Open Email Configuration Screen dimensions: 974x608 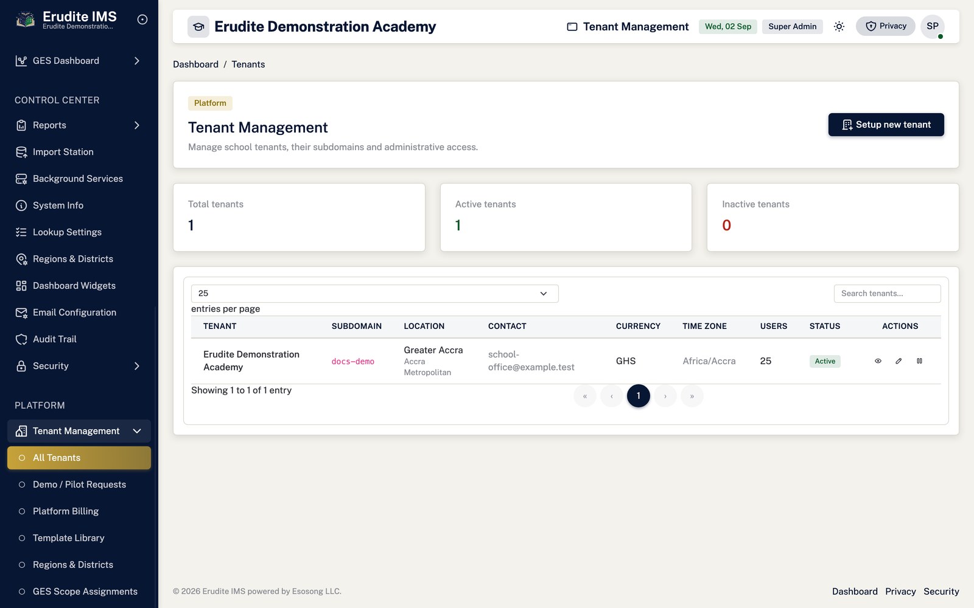(79, 313)
